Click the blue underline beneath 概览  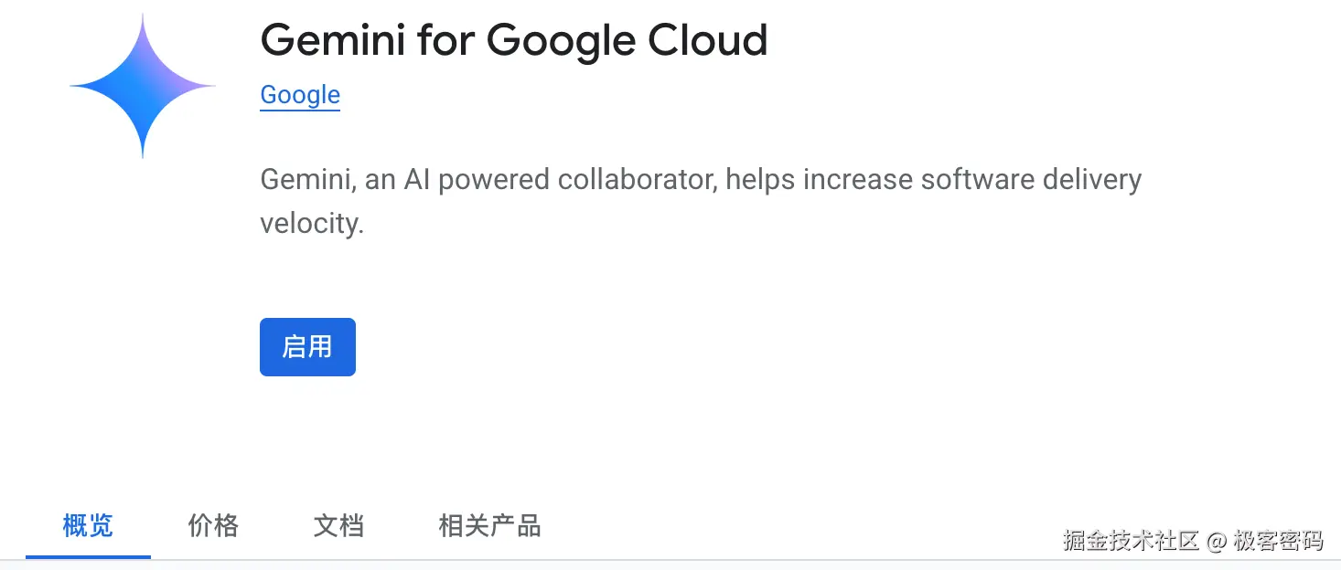88,555
